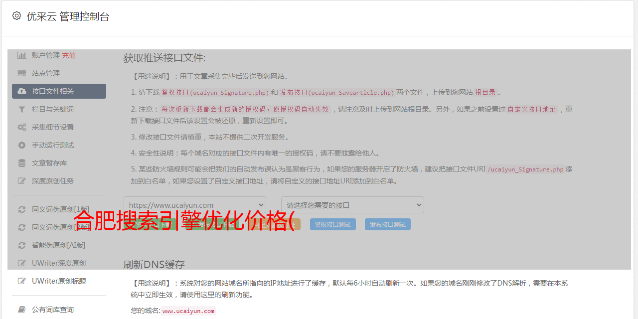
Task: Click the highlighted 根目录 text
Action: tap(485, 93)
